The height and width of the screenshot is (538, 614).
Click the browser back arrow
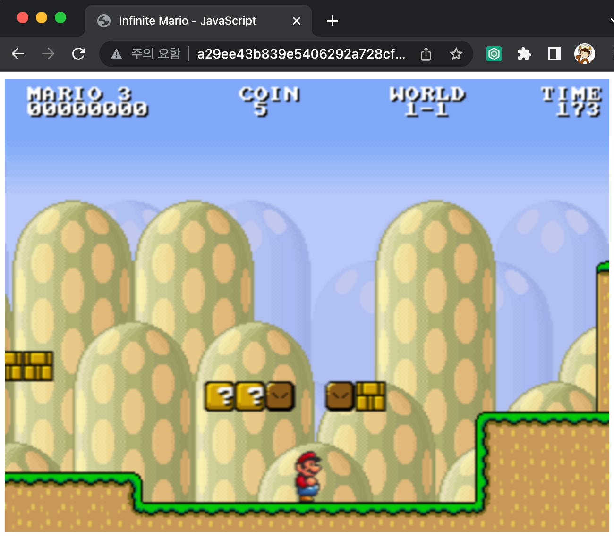point(18,54)
